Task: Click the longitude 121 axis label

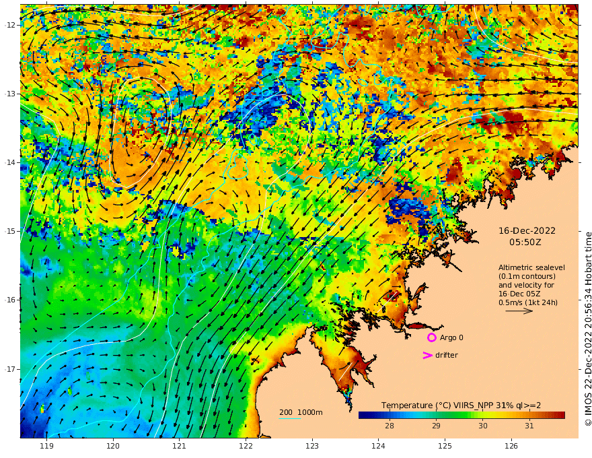Action: 180,446
